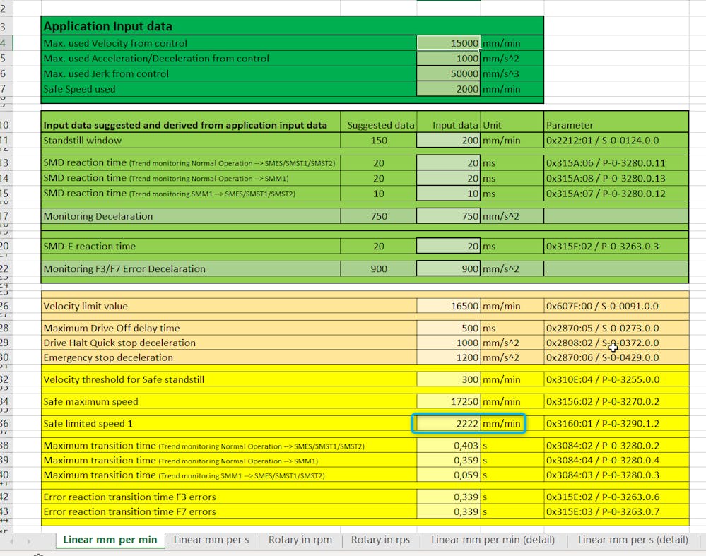Select row header 36
The width and height of the screenshot is (706, 556).
(6, 424)
